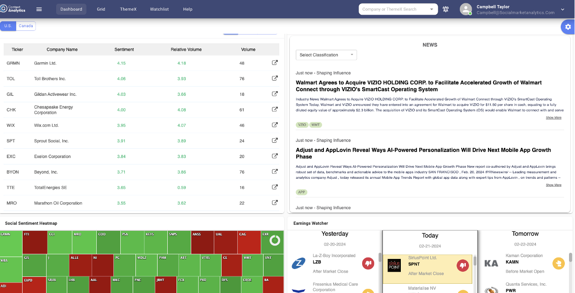The height and width of the screenshot is (293, 575).
Task: Open Garmin Ltd. external link icon
Action: tap(275, 63)
